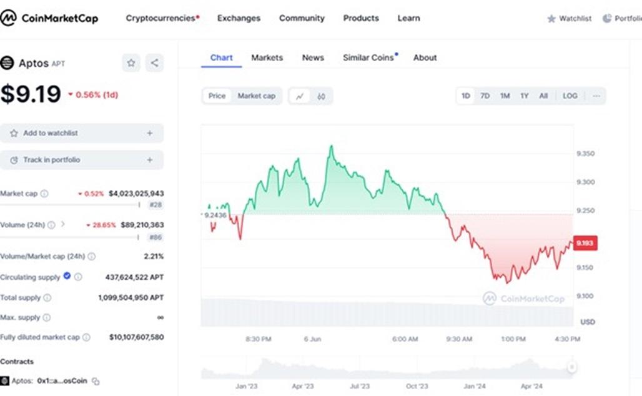Open Exchanges menu
Image resolution: width=642 pixels, height=396 pixels.
(239, 18)
